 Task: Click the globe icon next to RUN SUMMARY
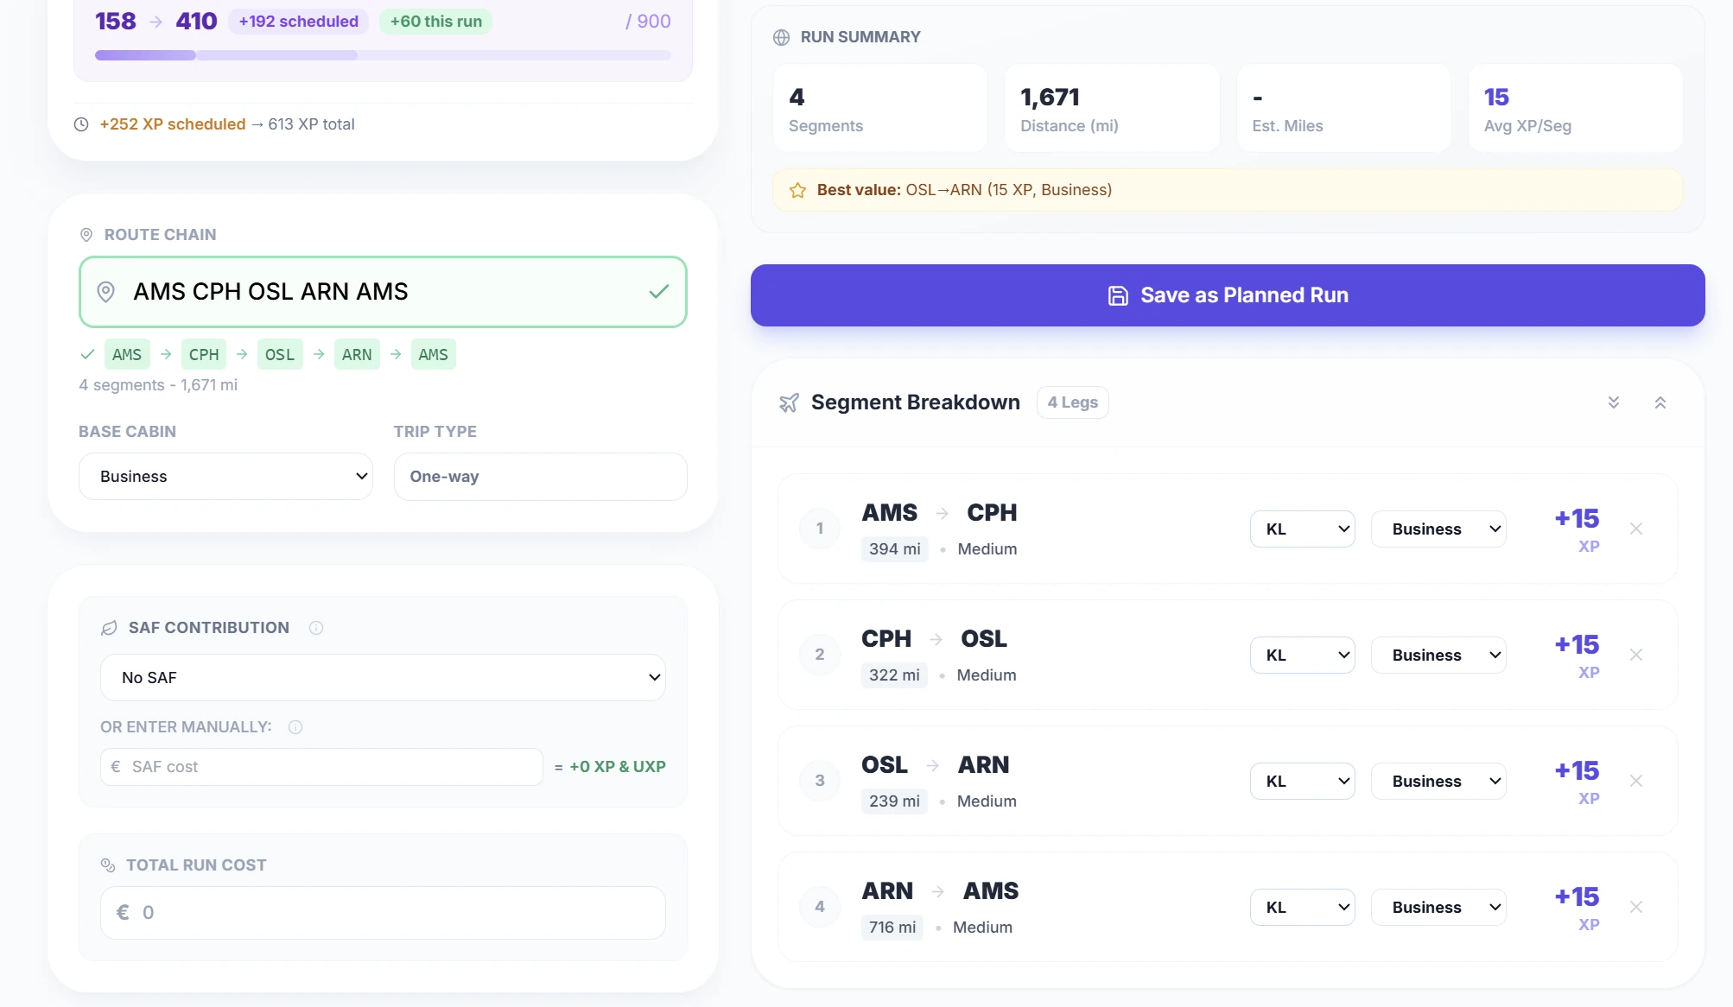[x=781, y=36]
